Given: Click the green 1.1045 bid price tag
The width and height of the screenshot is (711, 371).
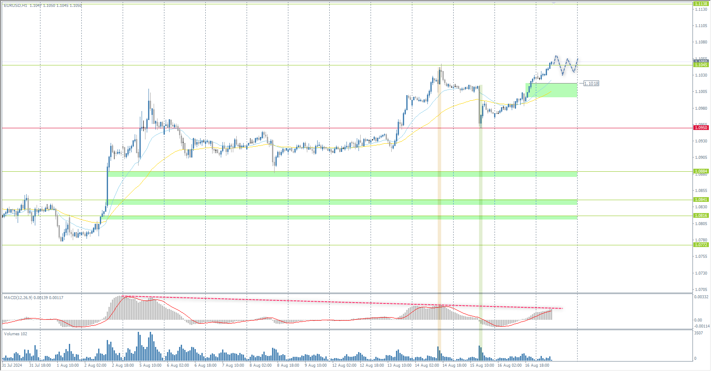Looking at the screenshot, I should (x=701, y=65).
